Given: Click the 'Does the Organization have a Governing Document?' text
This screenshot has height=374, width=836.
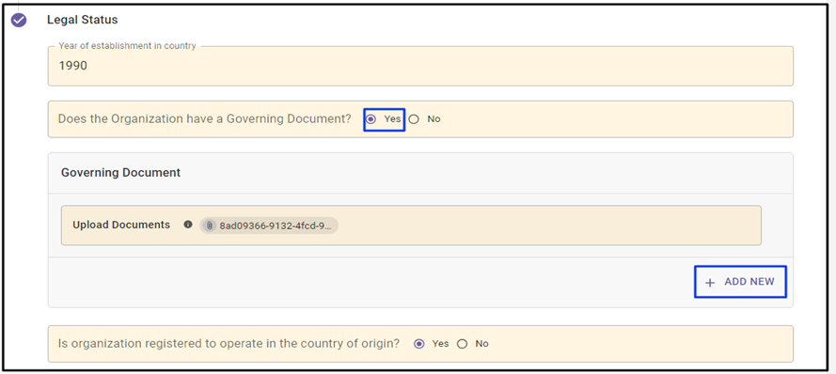Looking at the screenshot, I should pos(205,119).
